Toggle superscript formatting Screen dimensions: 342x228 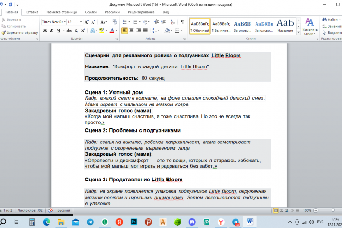[83, 30]
